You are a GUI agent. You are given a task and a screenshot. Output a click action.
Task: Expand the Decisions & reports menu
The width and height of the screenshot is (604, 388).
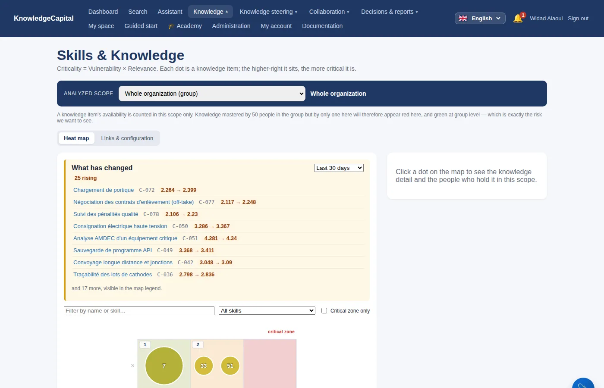pos(390,12)
